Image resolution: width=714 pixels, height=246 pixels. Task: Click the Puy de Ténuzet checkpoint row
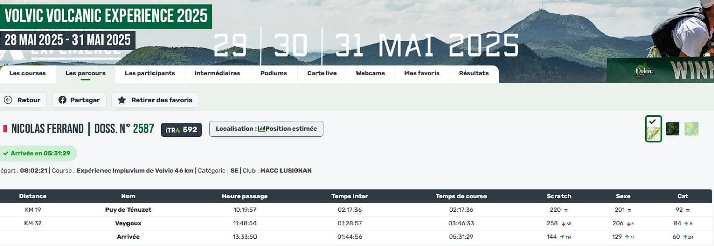pos(129,210)
